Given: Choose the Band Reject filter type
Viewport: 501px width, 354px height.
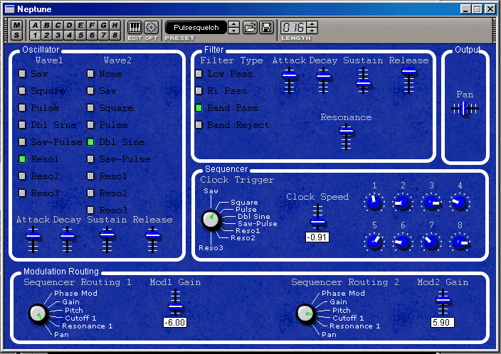Looking at the screenshot, I should tap(199, 124).
